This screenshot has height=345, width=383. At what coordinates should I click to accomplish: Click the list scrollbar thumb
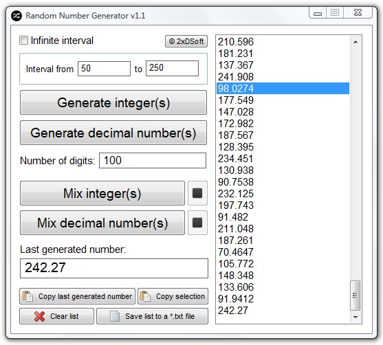pos(355,296)
